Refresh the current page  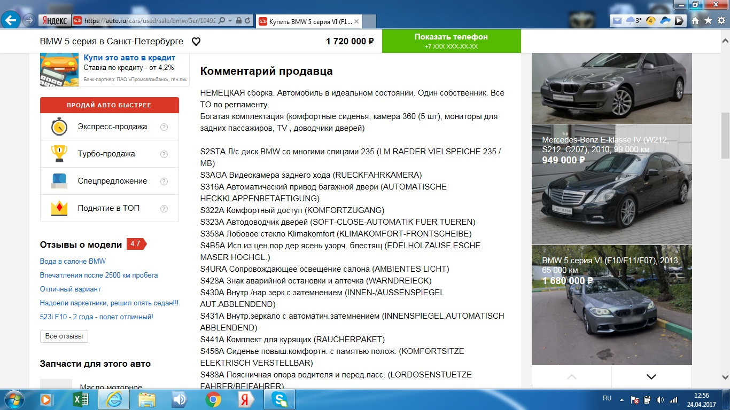tap(247, 21)
